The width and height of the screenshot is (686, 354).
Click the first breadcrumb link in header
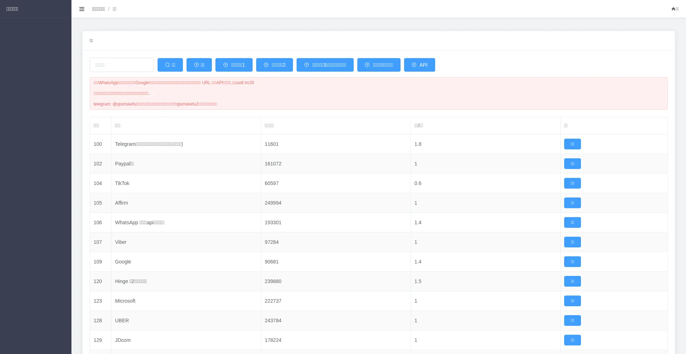98,9
